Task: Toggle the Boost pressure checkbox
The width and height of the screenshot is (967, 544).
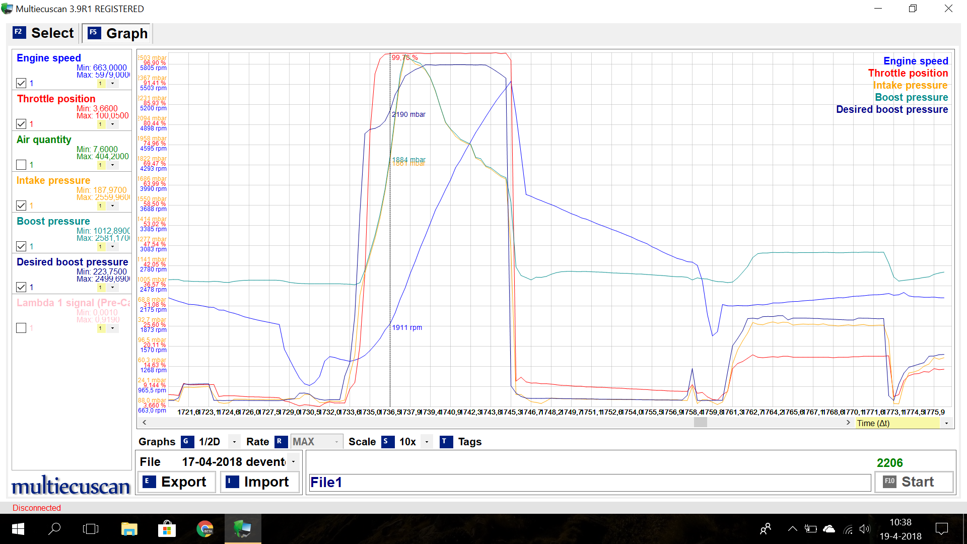Action: click(x=21, y=246)
